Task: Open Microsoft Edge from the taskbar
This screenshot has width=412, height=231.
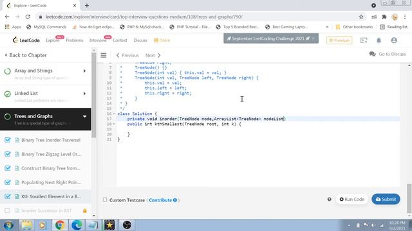Action: pyautogui.click(x=77, y=225)
